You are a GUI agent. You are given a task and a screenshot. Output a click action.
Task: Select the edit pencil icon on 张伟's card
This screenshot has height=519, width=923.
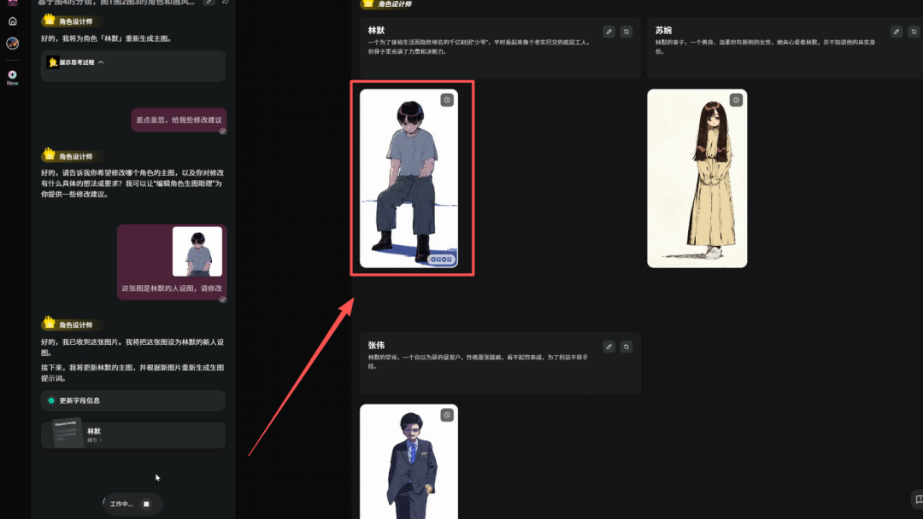pyautogui.click(x=608, y=346)
